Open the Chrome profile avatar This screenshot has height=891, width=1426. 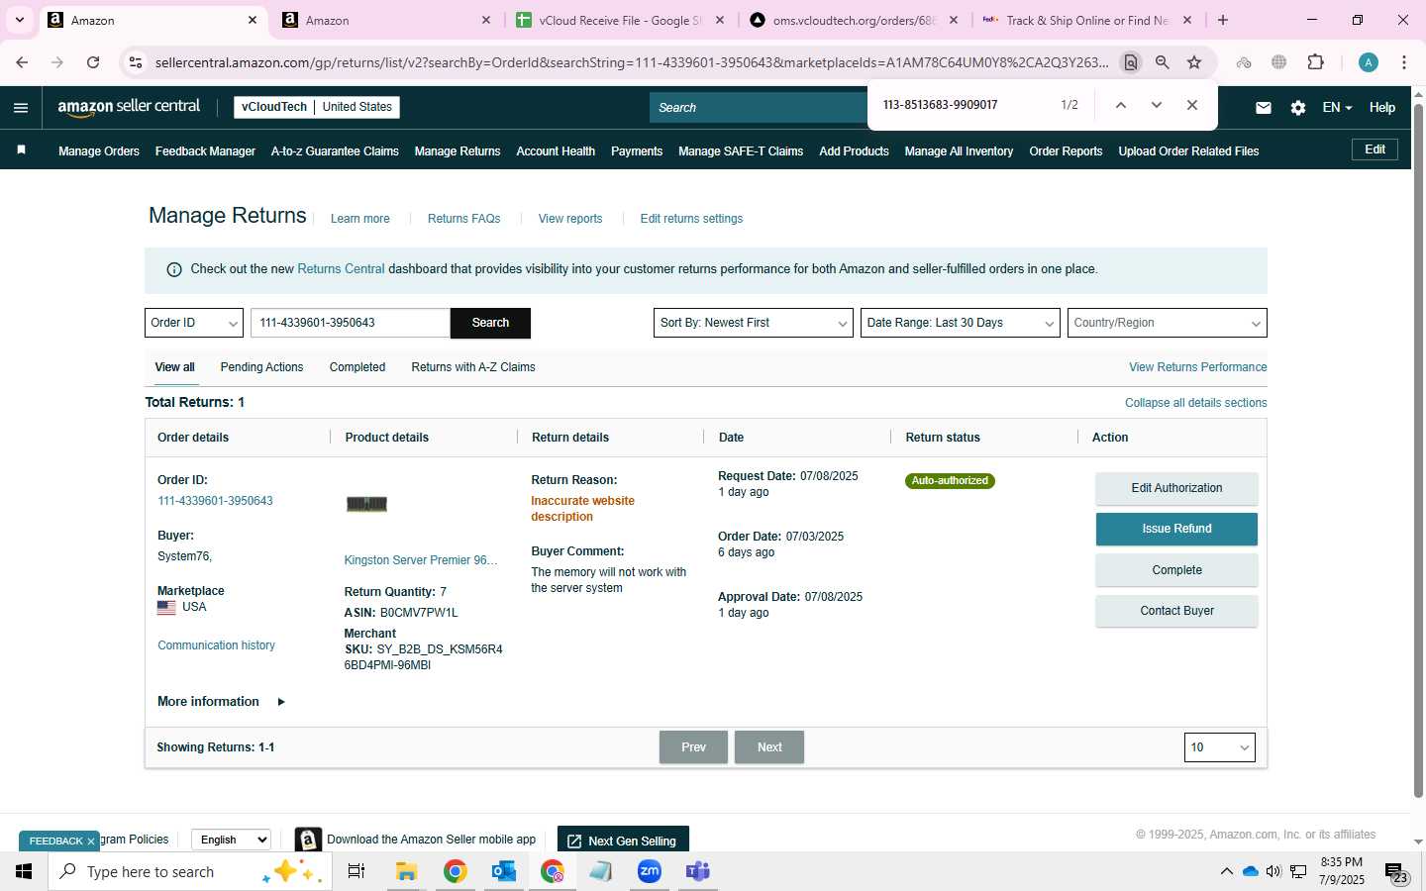pos(1369,62)
